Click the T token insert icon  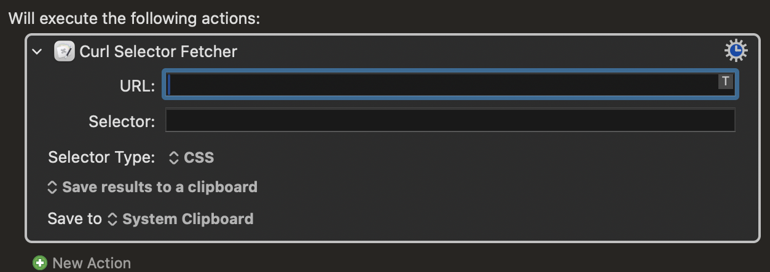point(726,81)
